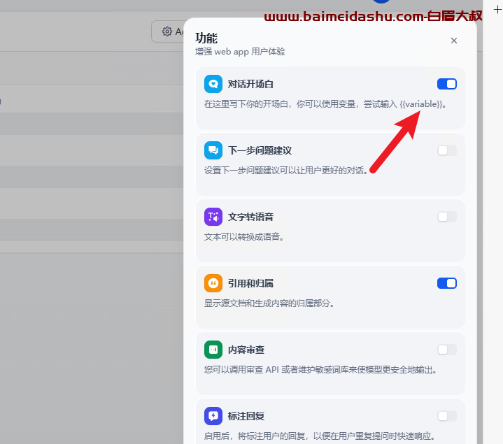The height and width of the screenshot is (444, 503).
Task: Enable the 内容审查 toggle
Action: 447,350
